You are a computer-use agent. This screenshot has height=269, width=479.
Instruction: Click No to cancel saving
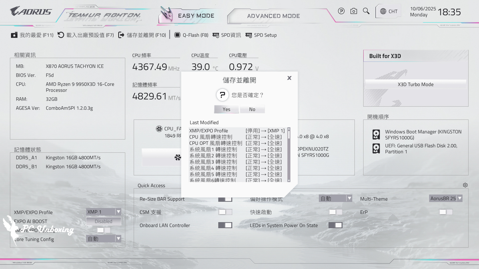pyautogui.click(x=252, y=109)
